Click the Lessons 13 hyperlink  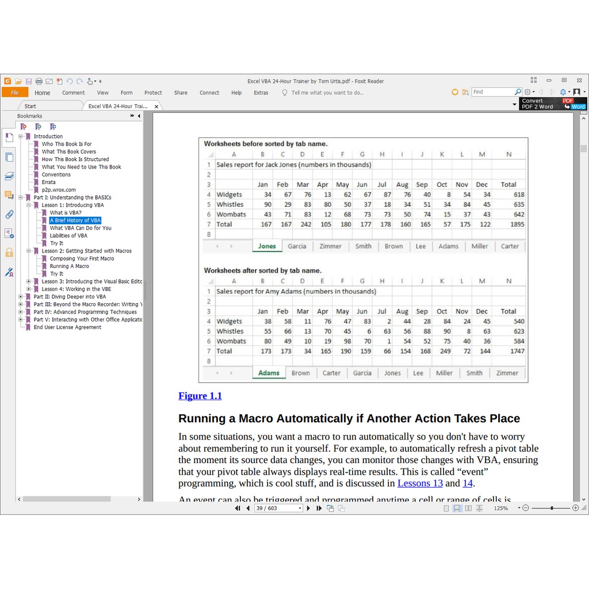click(x=420, y=483)
